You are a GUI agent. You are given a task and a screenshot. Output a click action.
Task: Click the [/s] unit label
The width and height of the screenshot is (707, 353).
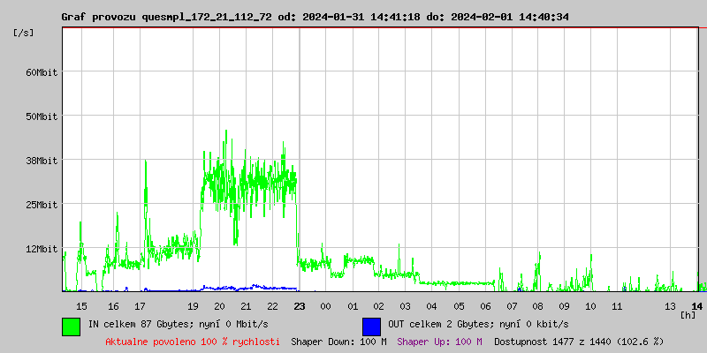point(25,32)
